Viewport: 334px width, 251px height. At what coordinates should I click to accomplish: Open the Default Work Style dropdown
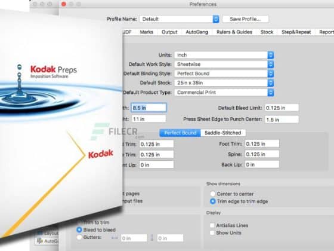pyautogui.click(x=224, y=65)
